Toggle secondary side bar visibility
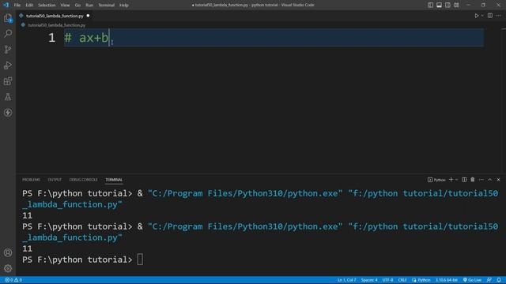This screenshot has height=284, width=506. [x=447, y=5]
